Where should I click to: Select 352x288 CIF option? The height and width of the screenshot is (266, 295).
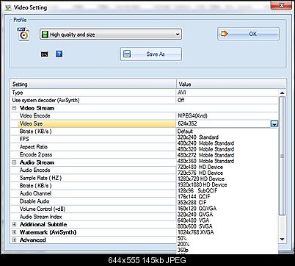pyautogui.click(x=192, y=203)
